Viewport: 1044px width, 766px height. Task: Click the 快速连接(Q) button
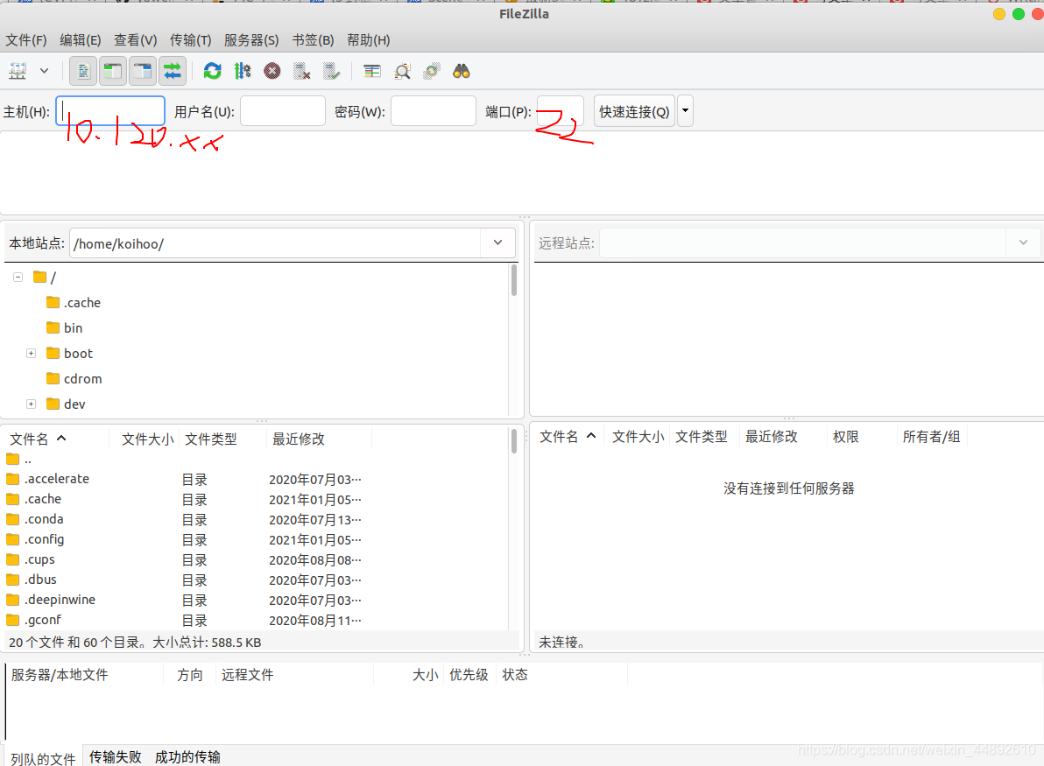click(x=634, y=111)
